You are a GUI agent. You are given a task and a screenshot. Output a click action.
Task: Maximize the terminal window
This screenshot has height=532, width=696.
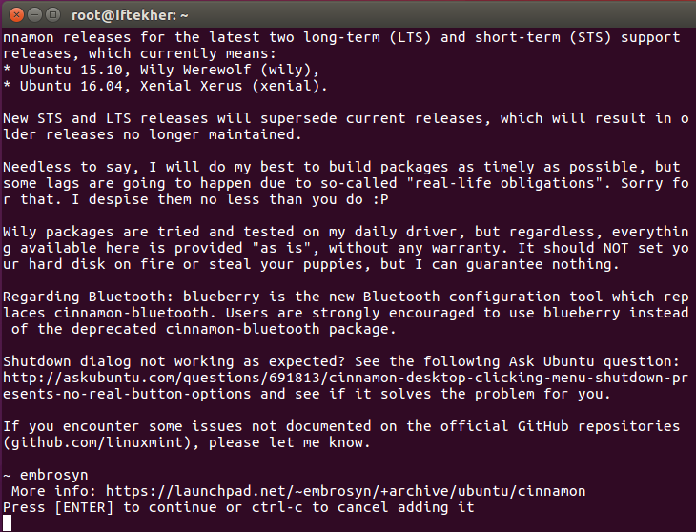coord(52,15)
